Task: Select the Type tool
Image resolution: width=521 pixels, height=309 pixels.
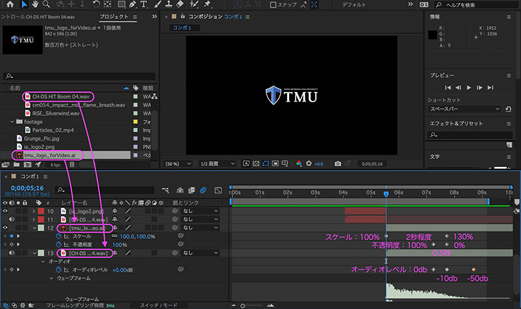Action: click(143, 4)
